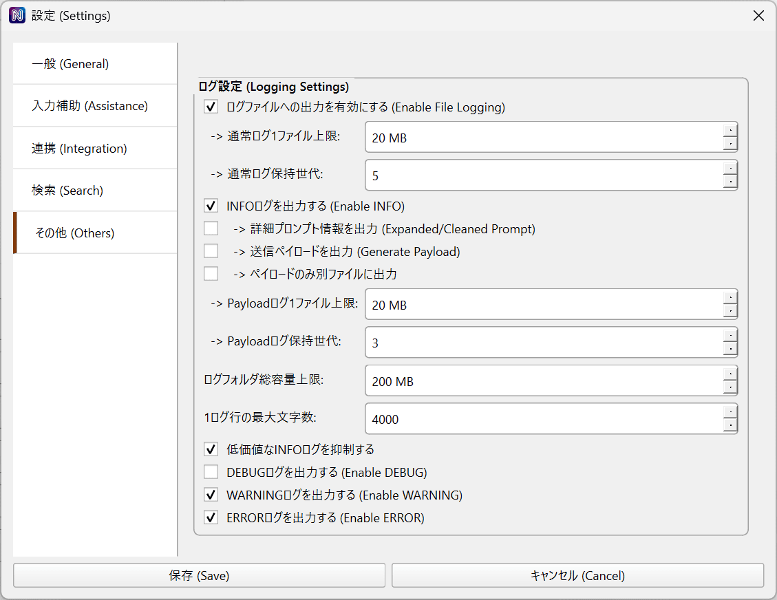Screen dimensions: 777x600
Task: Decrease the Payloadログ保持世代 value
Action: click(x=730, y=350)
